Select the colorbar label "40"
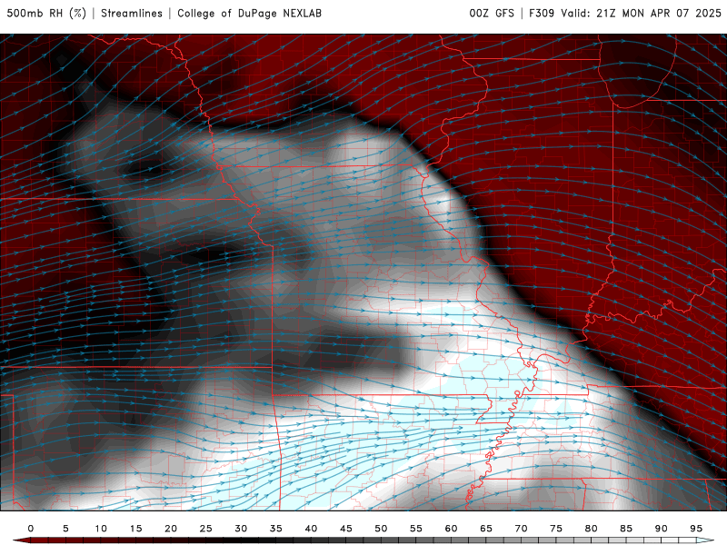This screenshot has width=727, height=545. tap(311, 529)
